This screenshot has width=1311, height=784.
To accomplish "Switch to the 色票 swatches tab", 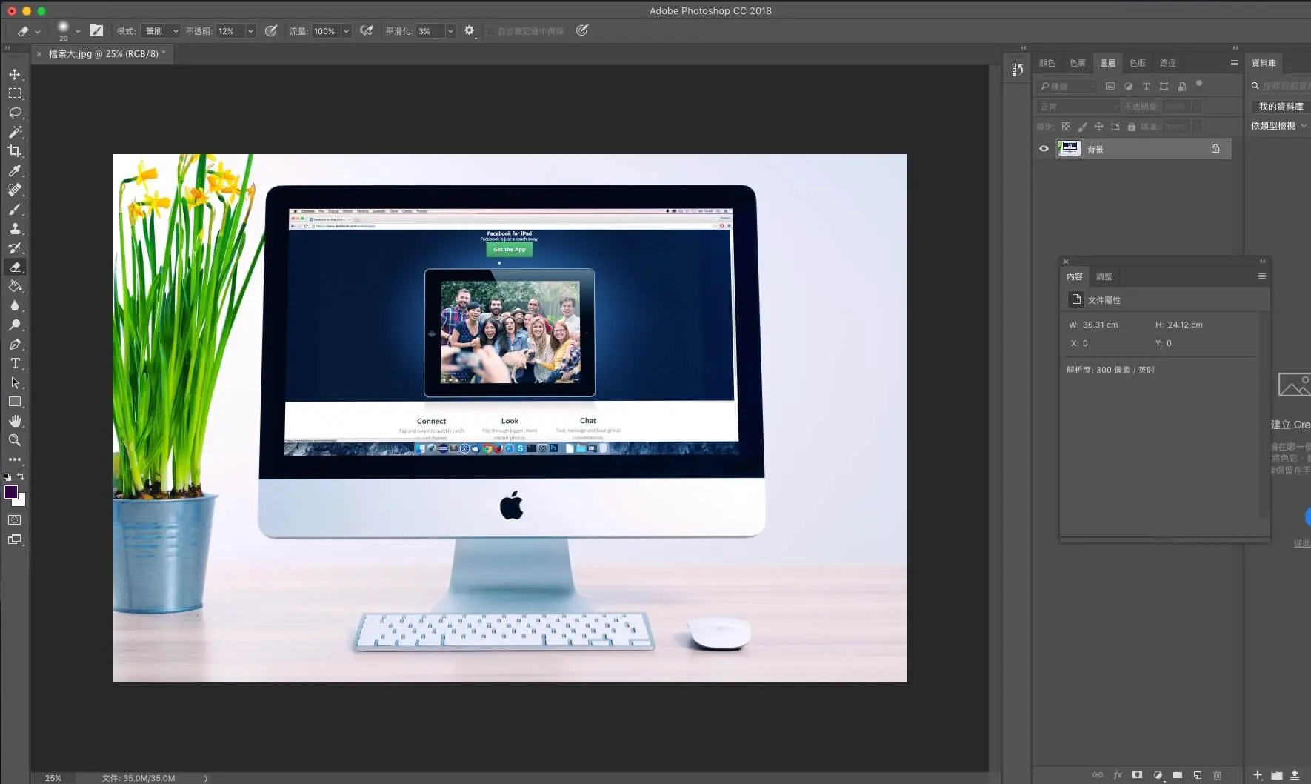I will (x=1078, y=63).
